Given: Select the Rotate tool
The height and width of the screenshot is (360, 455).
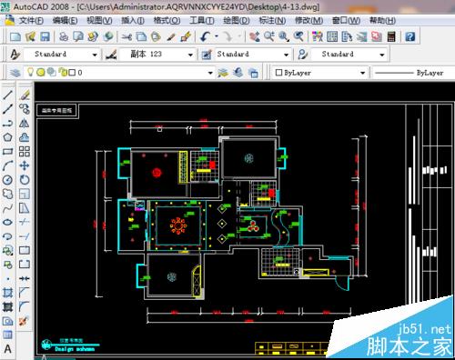Looking at the screenshot, I should pos(25,180).
